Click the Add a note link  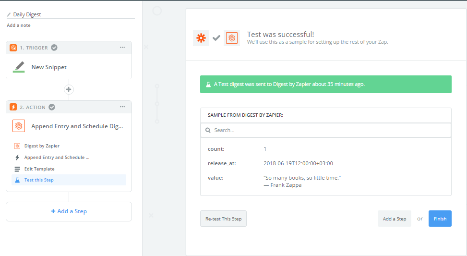click(19, 25)
